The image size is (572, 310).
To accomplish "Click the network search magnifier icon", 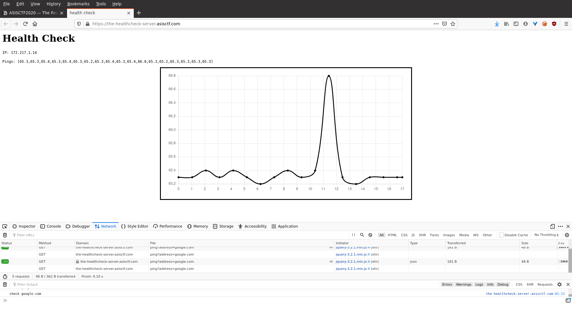I will tap(362, 235).
